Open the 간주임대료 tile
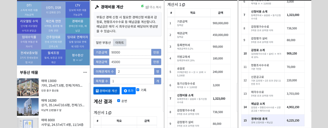Image resolution: width=328 pixels, height=128 pixels. click(x=53, y=41)
